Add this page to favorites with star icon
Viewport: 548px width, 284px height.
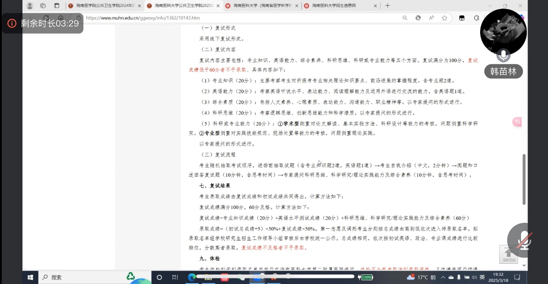[x=444, y=18]
